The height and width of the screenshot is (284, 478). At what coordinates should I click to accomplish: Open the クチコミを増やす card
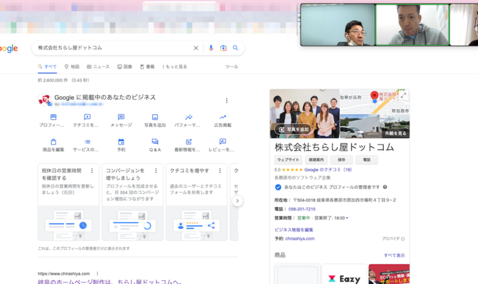pos(196,202)
